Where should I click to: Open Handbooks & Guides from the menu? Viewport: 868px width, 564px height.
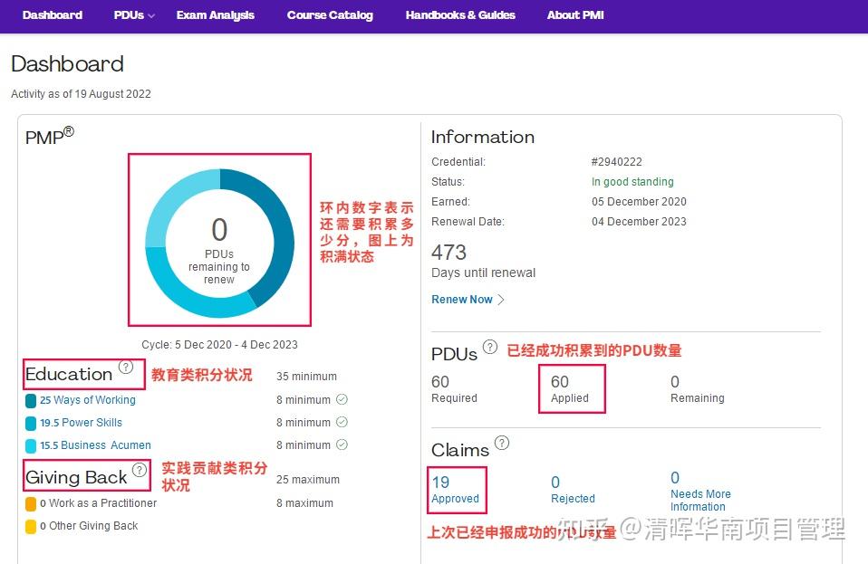tap(459, 15)
